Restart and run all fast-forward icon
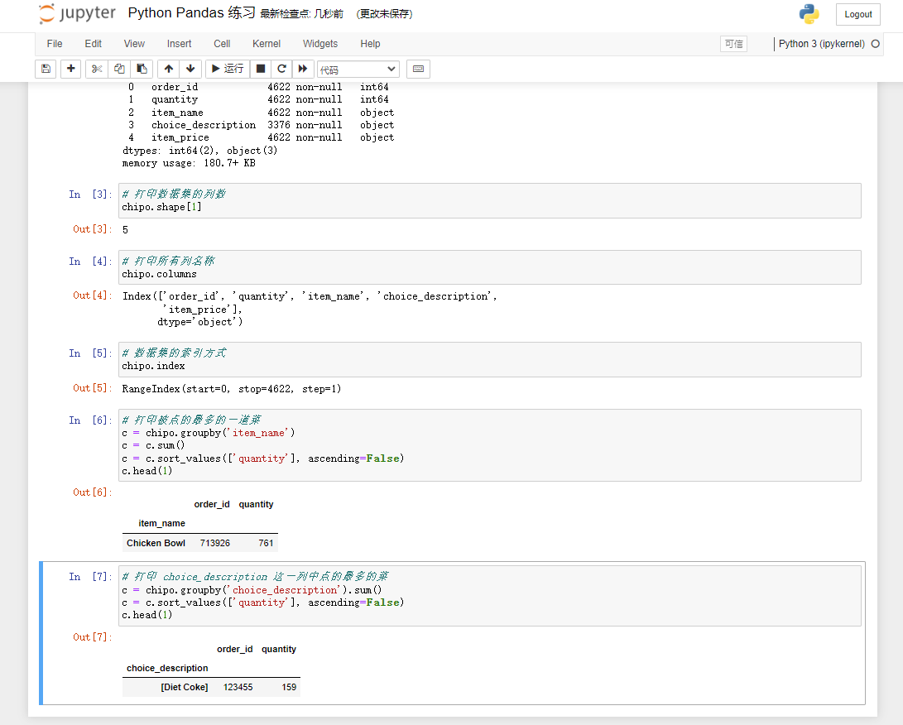The height and width of the screenshot is (725, 903). point(303,69)
